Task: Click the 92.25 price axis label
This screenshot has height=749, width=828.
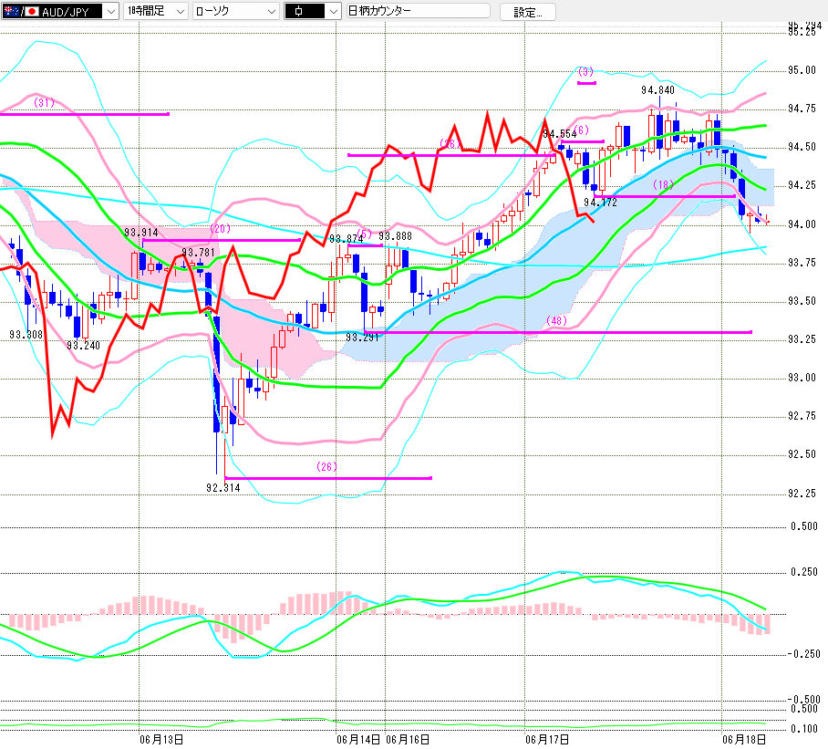Action: [802, 494]
